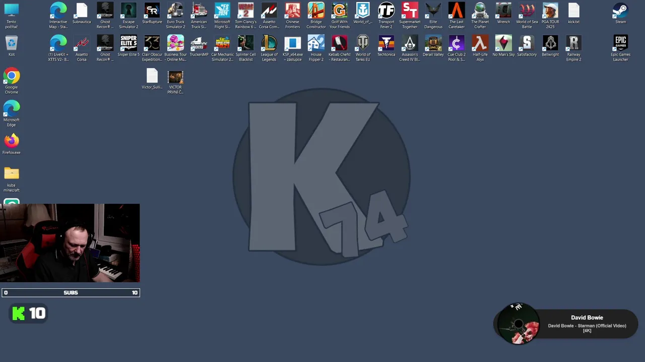This screenshot has height=362, width=645.
Task: Click the Kick 10 follower badge
Action: coord(29,314)
